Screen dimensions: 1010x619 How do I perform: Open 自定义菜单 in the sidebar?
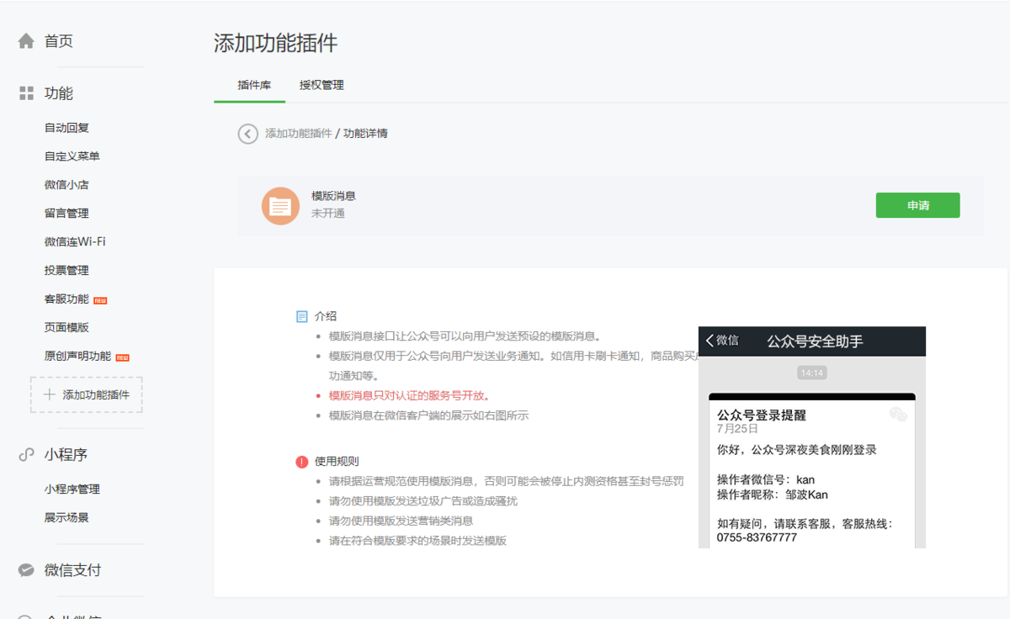72,156
